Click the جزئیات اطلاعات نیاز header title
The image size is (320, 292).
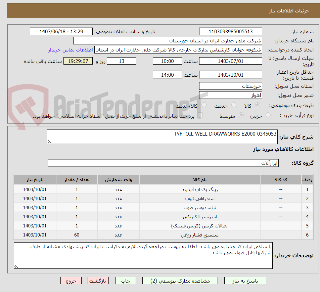pos(289,11)
